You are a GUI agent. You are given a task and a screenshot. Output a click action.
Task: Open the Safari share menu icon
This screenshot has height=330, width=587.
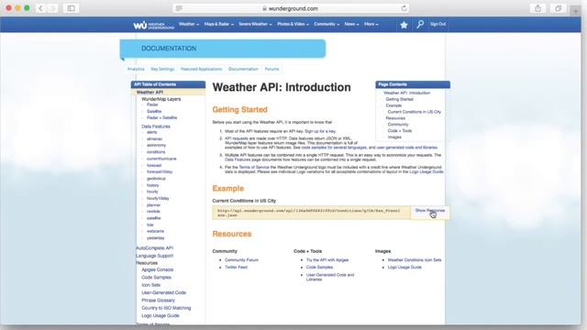(538, 8)
